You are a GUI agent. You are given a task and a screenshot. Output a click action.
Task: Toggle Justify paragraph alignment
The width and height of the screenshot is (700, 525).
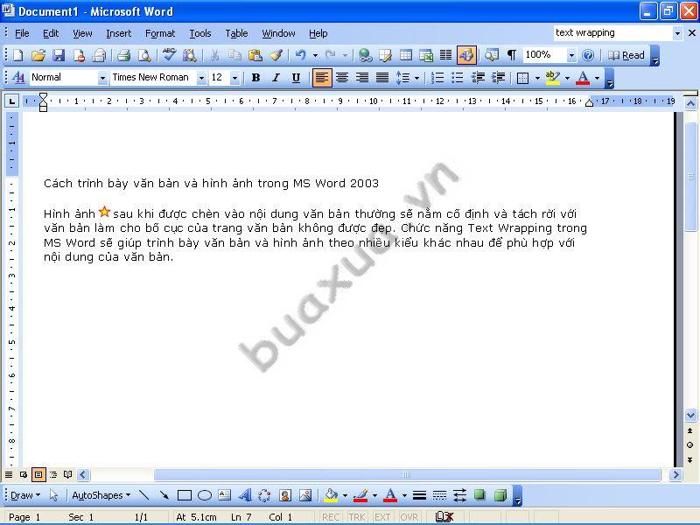tap(382, 78)
